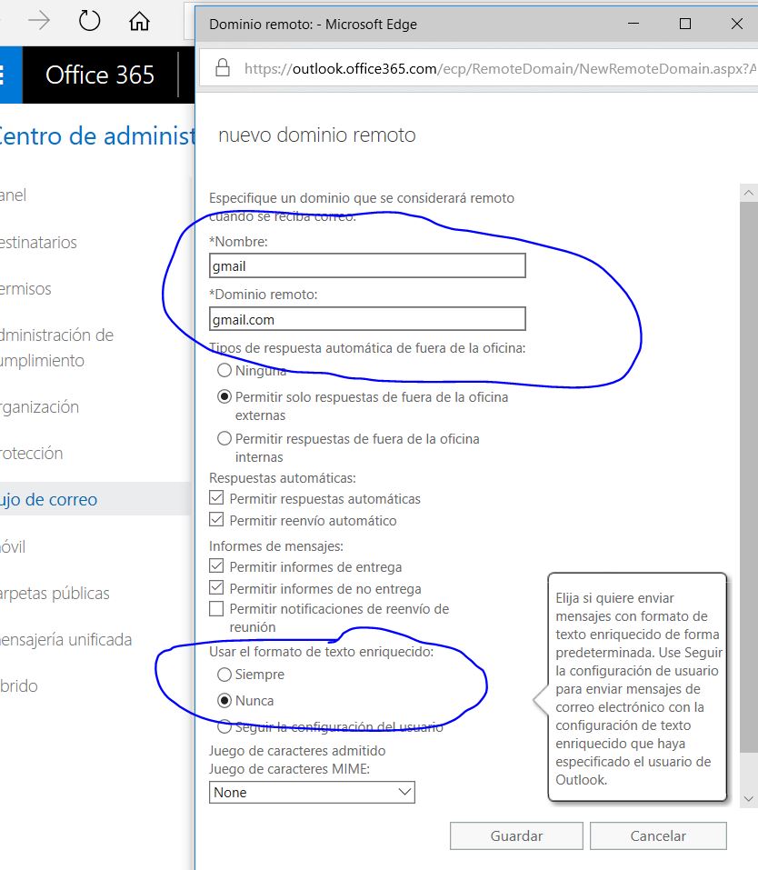
Task: Open the flujo de correo menu item
Action: click(x=50, y=500)
